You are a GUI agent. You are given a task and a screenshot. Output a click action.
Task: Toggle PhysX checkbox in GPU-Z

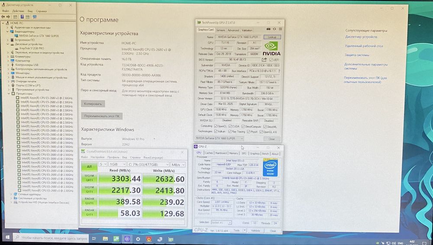[248, 132]
